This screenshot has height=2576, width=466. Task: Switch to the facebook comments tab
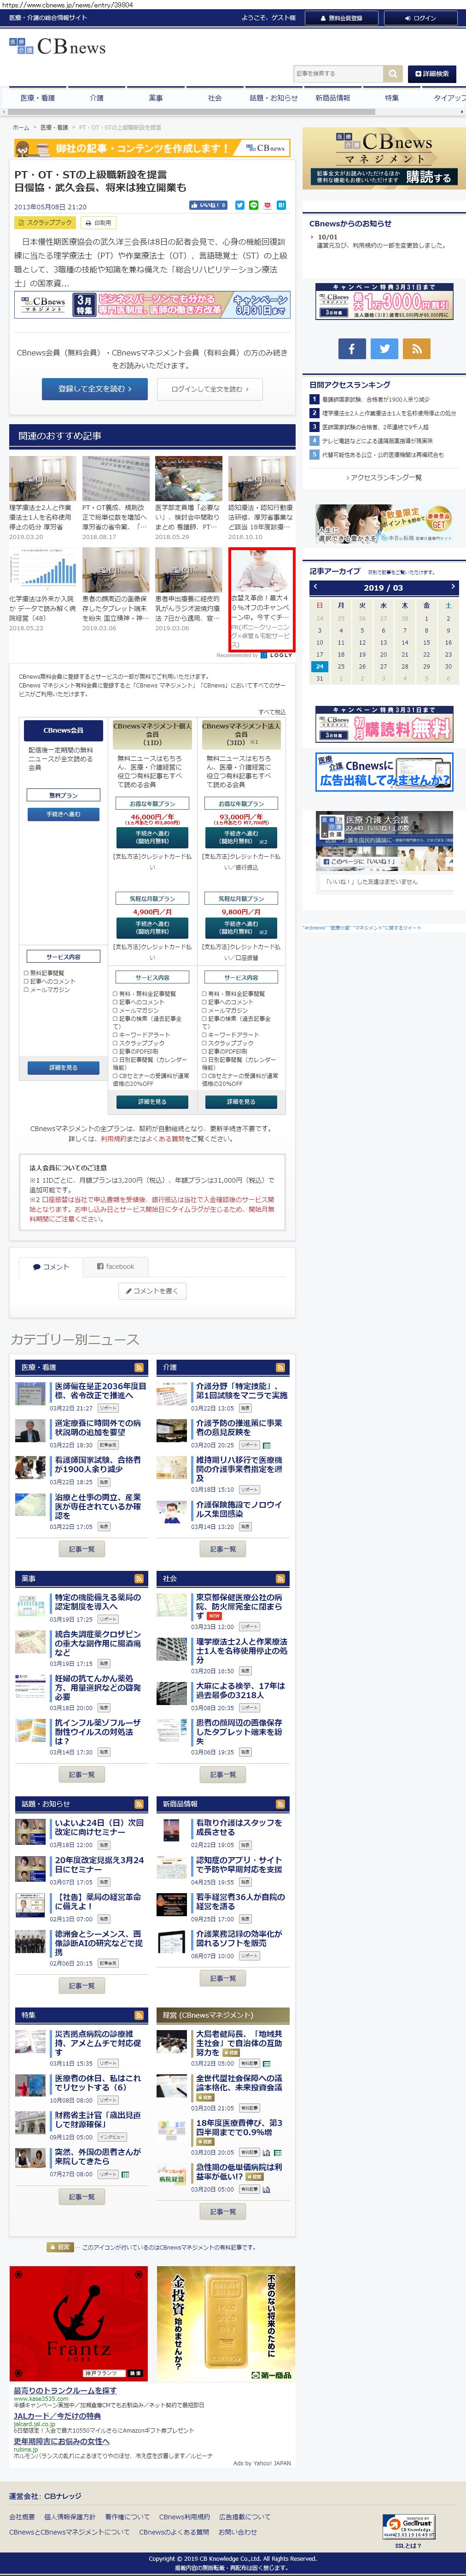point(116,1266)
